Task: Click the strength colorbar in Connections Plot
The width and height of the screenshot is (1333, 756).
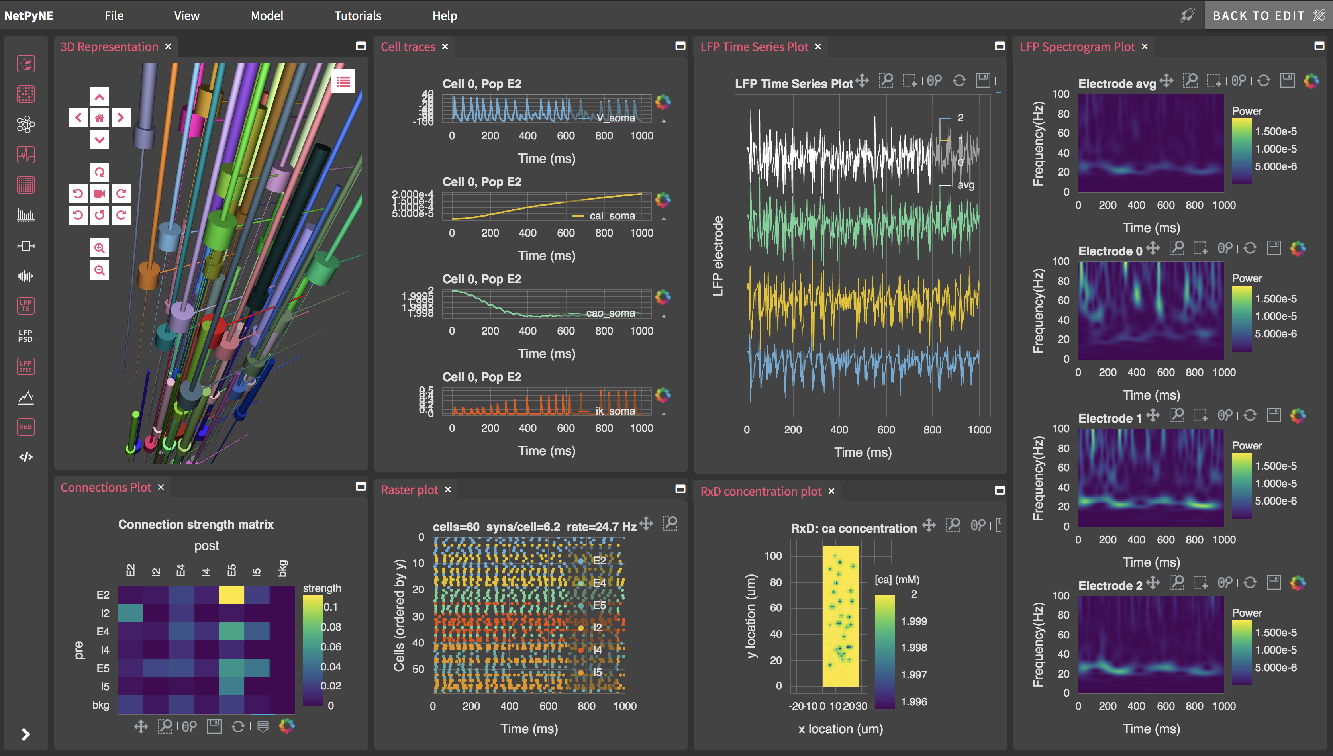Action: click(x=313, y=650)
